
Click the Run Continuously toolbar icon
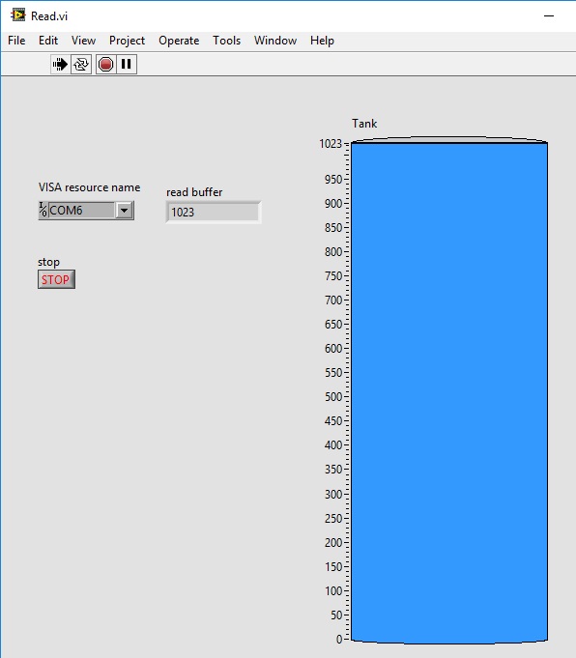click(80, 64)
